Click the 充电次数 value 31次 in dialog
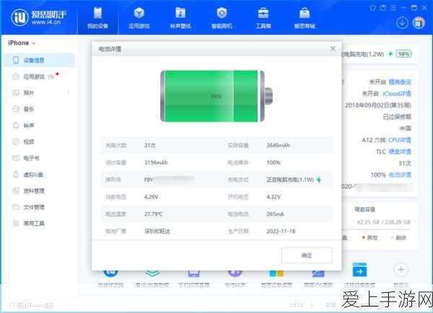The height and width of the screenshot is (313, 433). [150, 145]
